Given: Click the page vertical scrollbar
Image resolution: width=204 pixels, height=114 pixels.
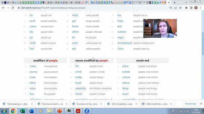Looking at the screenshot, I should pos(203,44).
